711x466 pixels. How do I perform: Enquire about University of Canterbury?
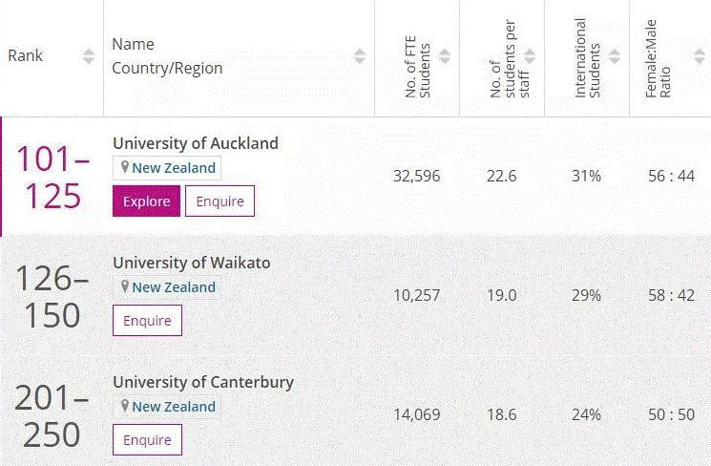(x=147, y=439)
